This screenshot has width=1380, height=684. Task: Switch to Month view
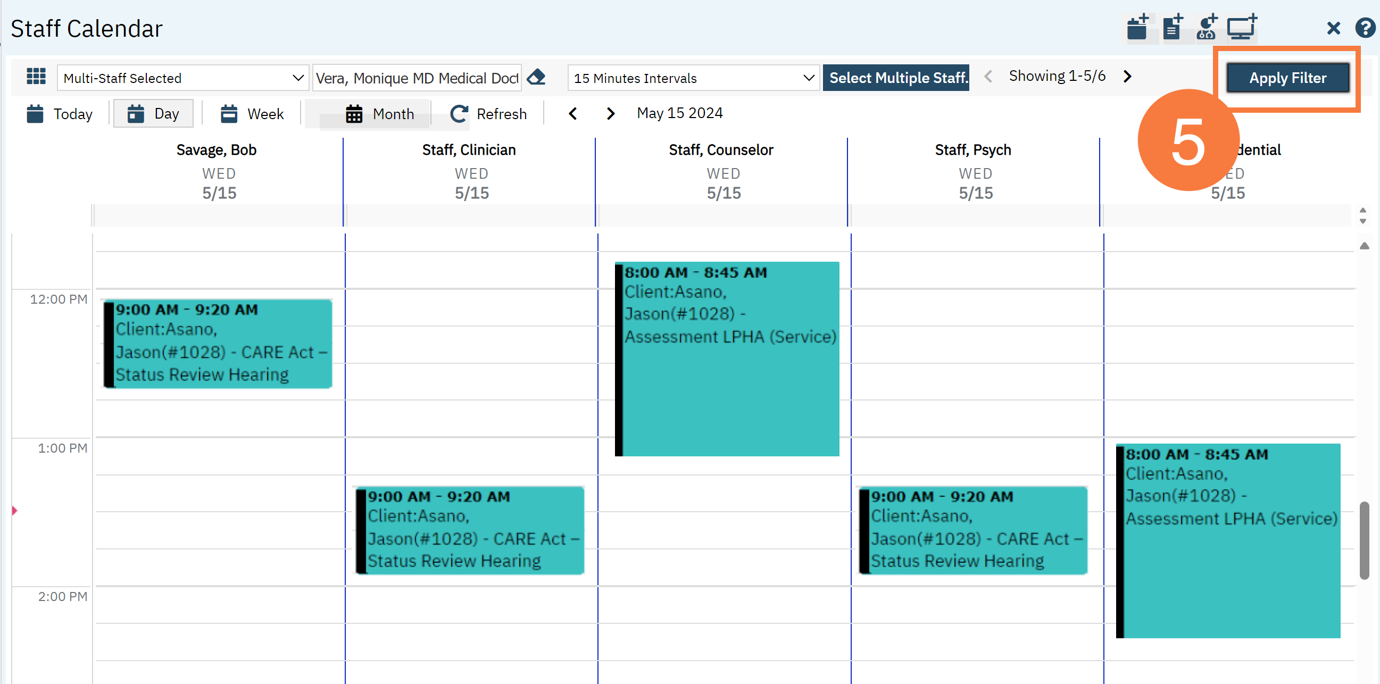(x=380, y=114)
